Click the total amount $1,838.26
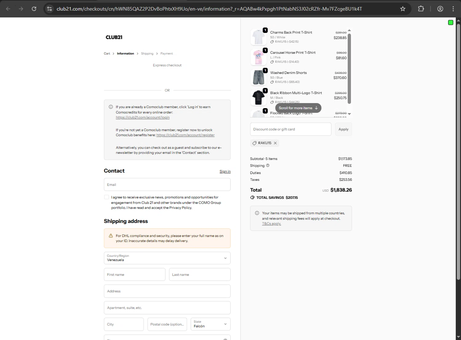 [x=341, y=190]
